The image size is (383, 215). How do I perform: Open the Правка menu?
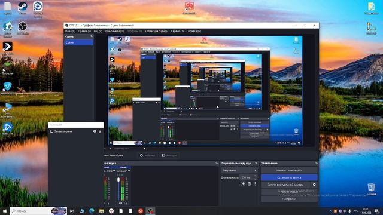[84, 31]
